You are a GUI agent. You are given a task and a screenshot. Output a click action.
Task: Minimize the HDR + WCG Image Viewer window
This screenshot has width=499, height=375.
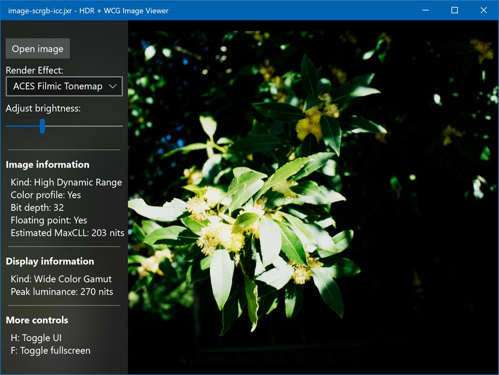(425, 10)
